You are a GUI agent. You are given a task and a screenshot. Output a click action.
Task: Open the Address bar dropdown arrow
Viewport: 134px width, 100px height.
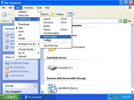(120, 21)
